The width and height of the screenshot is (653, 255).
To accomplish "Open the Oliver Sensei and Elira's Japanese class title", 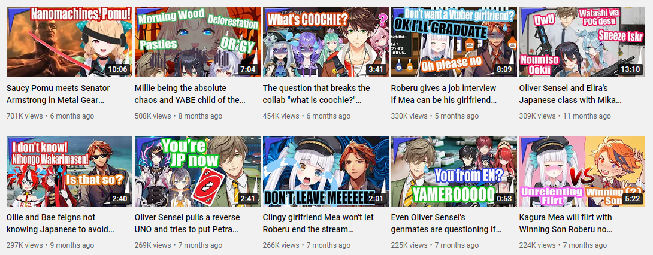I will pyautogui.click(x=570, y=95).
